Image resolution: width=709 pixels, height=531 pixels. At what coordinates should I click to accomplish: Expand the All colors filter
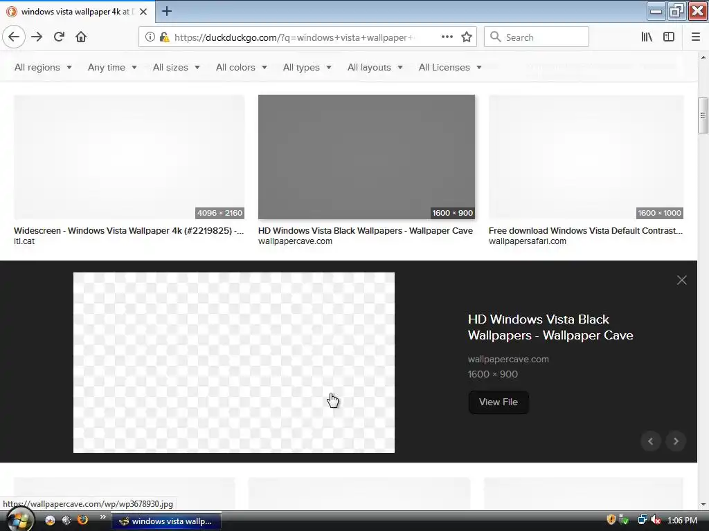pos(242,67)
